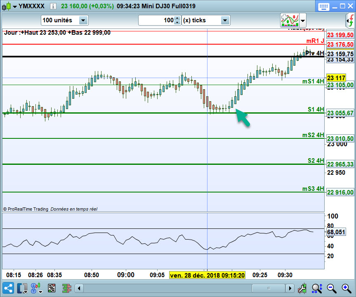Click the keyboard shortcuts icon
The height and width of the screenshot is (297, 356).
pos(323,6)
